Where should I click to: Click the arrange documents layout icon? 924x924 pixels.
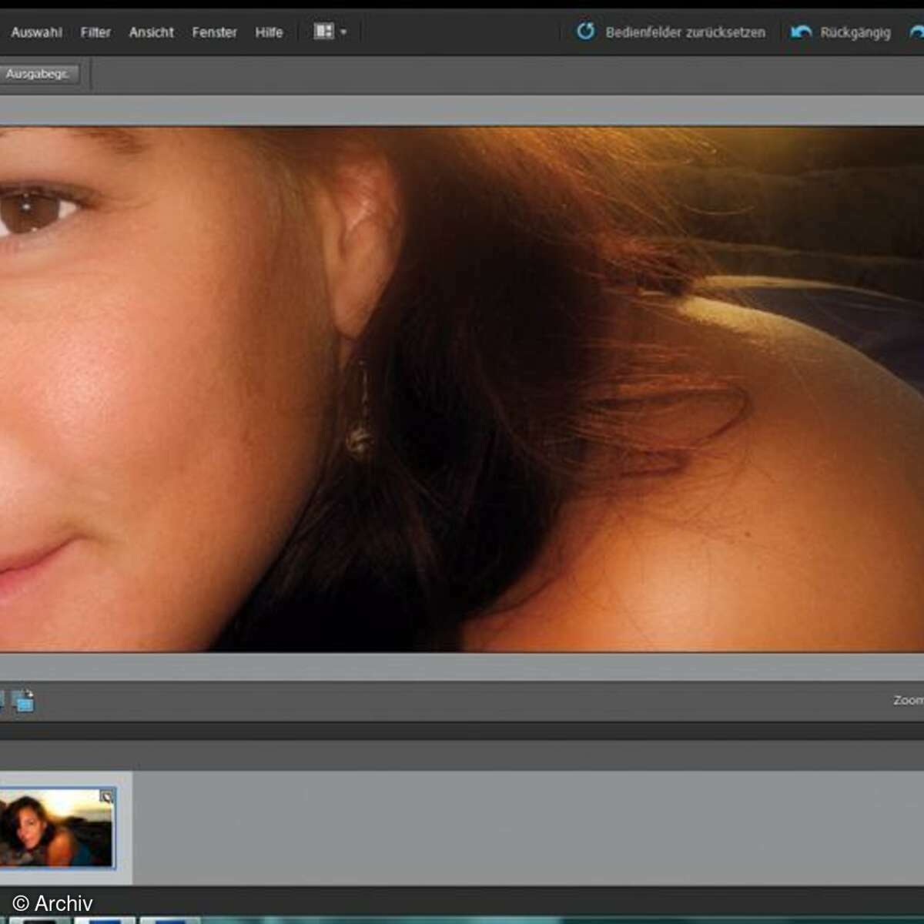(323, 32)
